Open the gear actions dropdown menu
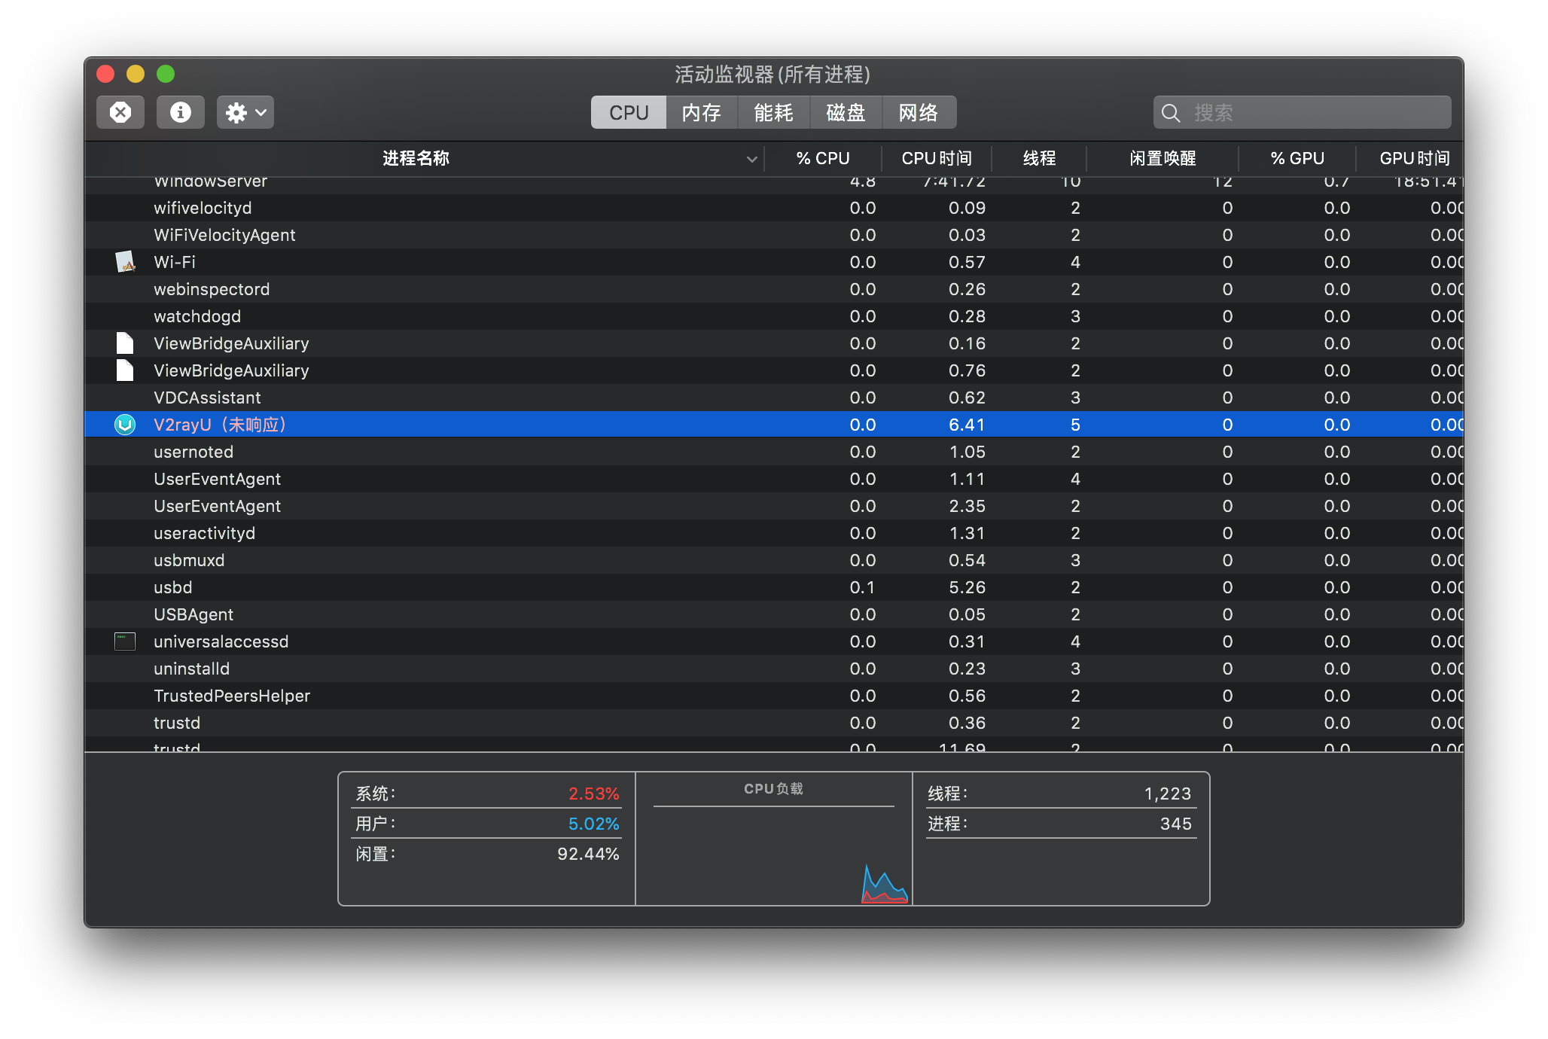The height and width of the screenshot is (1039, 1548). click(245, 112)
